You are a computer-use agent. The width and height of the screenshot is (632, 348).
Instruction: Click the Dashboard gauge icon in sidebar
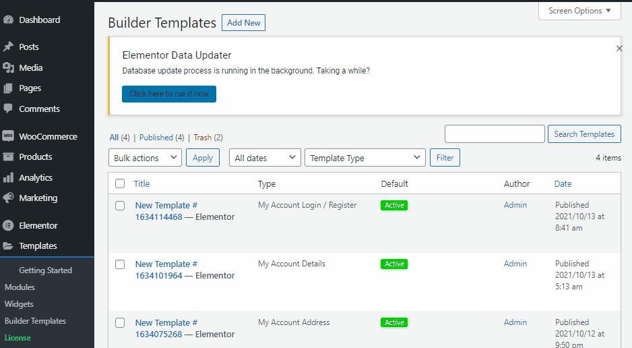[x=8, y=20]
